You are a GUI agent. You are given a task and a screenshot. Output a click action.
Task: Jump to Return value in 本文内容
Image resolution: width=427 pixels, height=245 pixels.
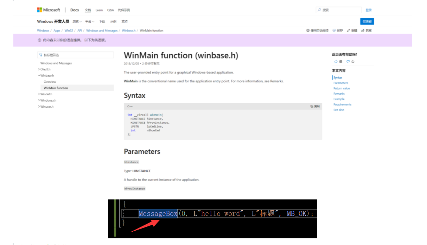(x=342, y=88)
